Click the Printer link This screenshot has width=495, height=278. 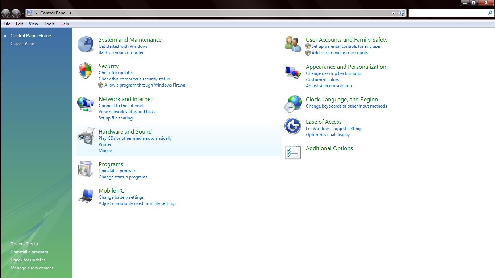click(x=105, y=144)
